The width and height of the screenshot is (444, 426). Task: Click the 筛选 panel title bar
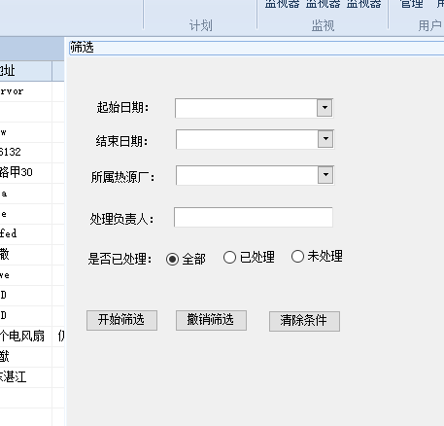pos(256,48)
